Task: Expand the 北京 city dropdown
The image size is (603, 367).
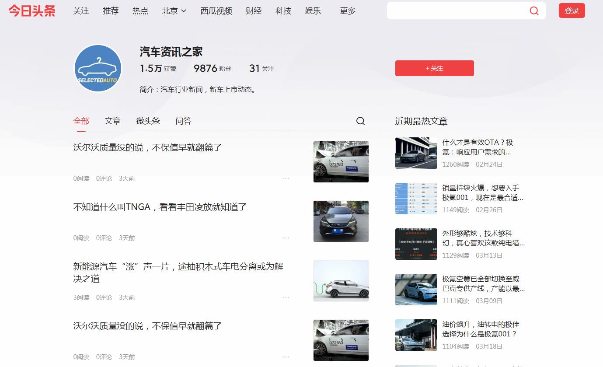Action: pyautogui.click(x=174, y=11)
